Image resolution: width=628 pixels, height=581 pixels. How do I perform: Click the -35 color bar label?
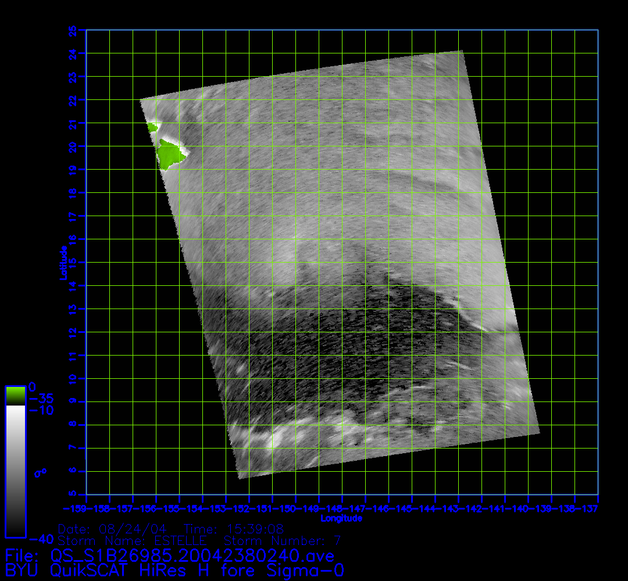pos(40,399)
